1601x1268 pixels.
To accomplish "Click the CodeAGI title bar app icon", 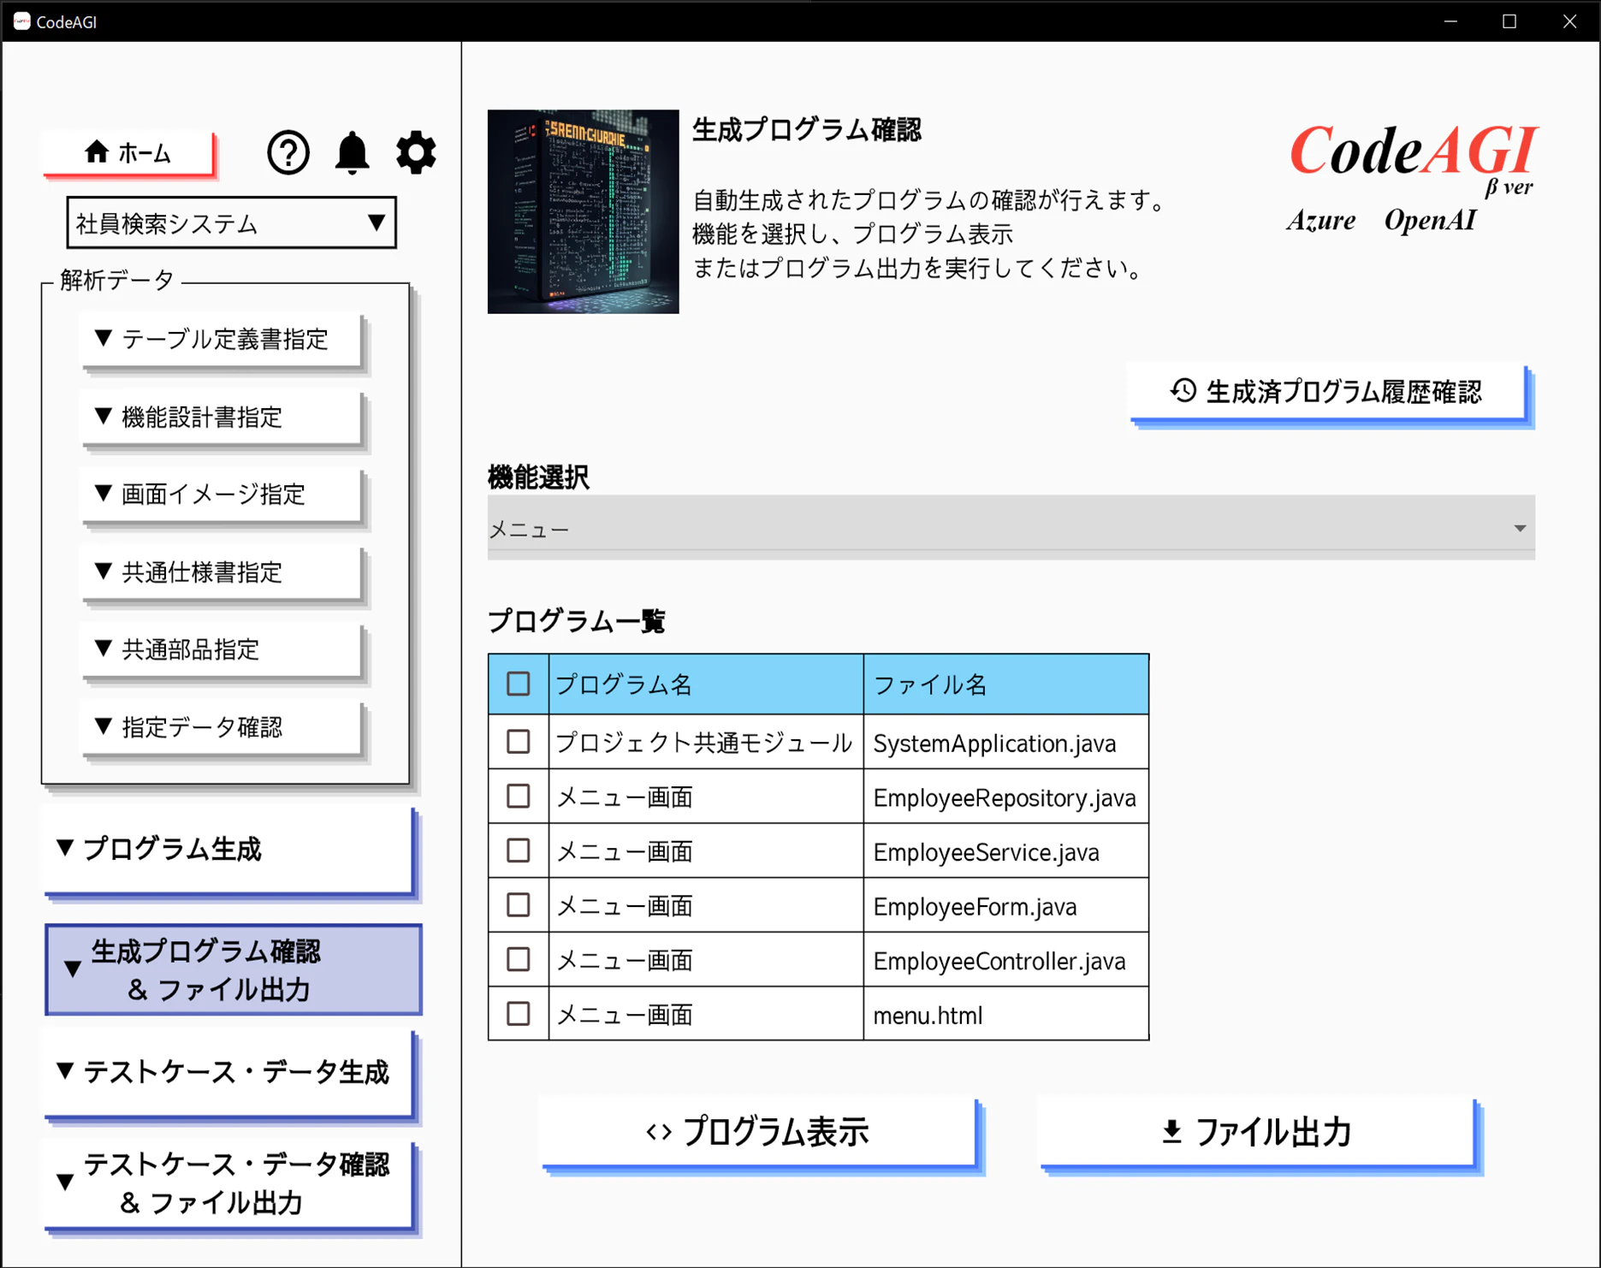I will 21,21.
